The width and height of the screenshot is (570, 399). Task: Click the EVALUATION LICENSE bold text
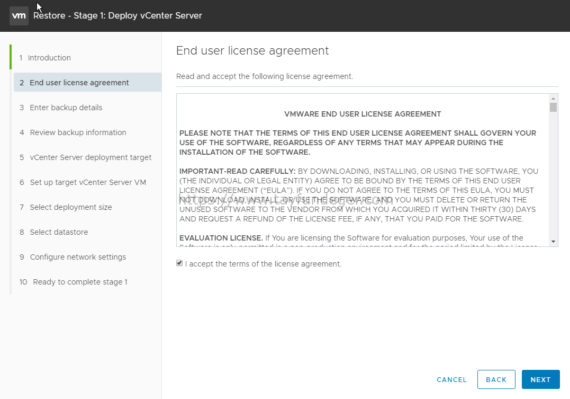coord(221,238)
